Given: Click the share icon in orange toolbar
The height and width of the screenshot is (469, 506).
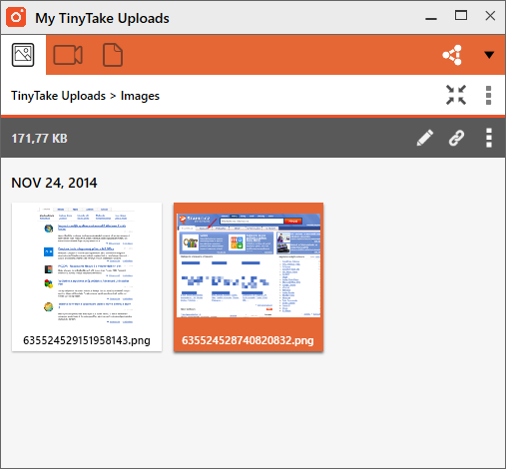Looking at the screenshot, I should click(x=452, y=55).
